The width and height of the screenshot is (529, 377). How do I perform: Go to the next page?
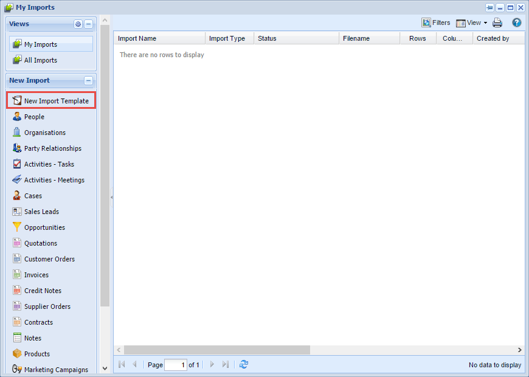(x=212, y=364)
